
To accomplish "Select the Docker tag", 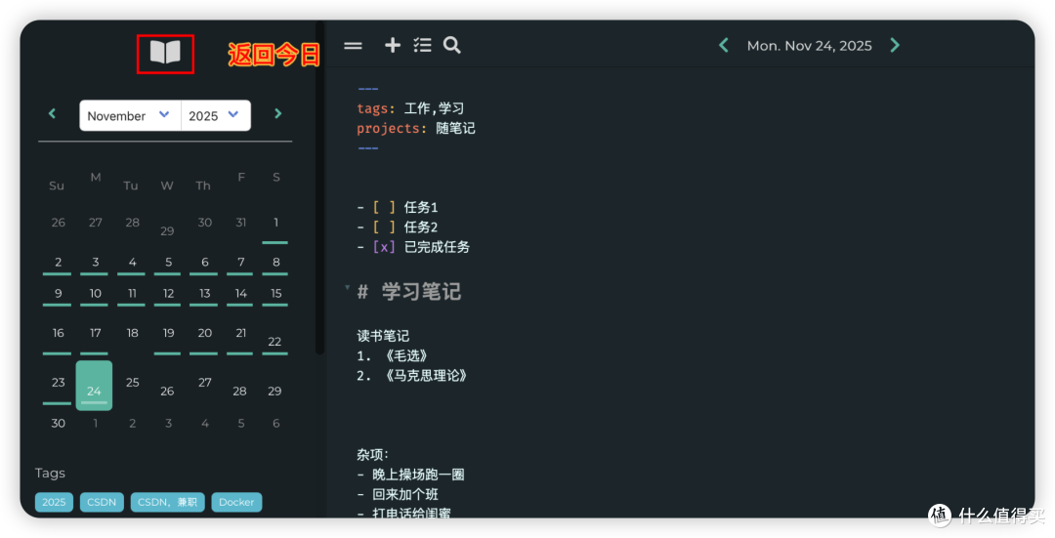I will pos(236,502).
